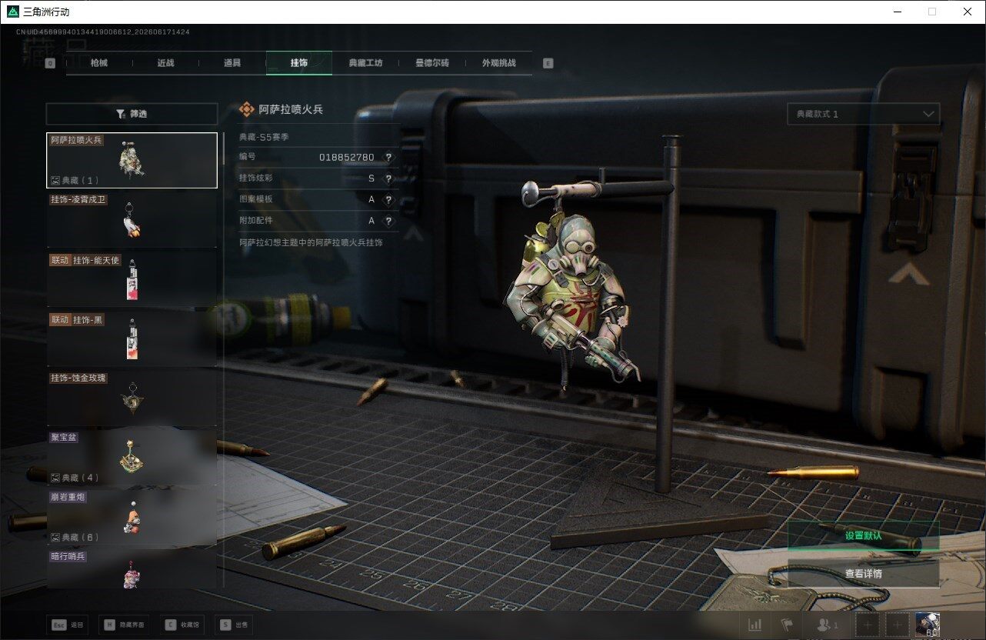Switch to the 近战 tab
The width and height of the screenshot is (986, 640).
click(165, 63)
